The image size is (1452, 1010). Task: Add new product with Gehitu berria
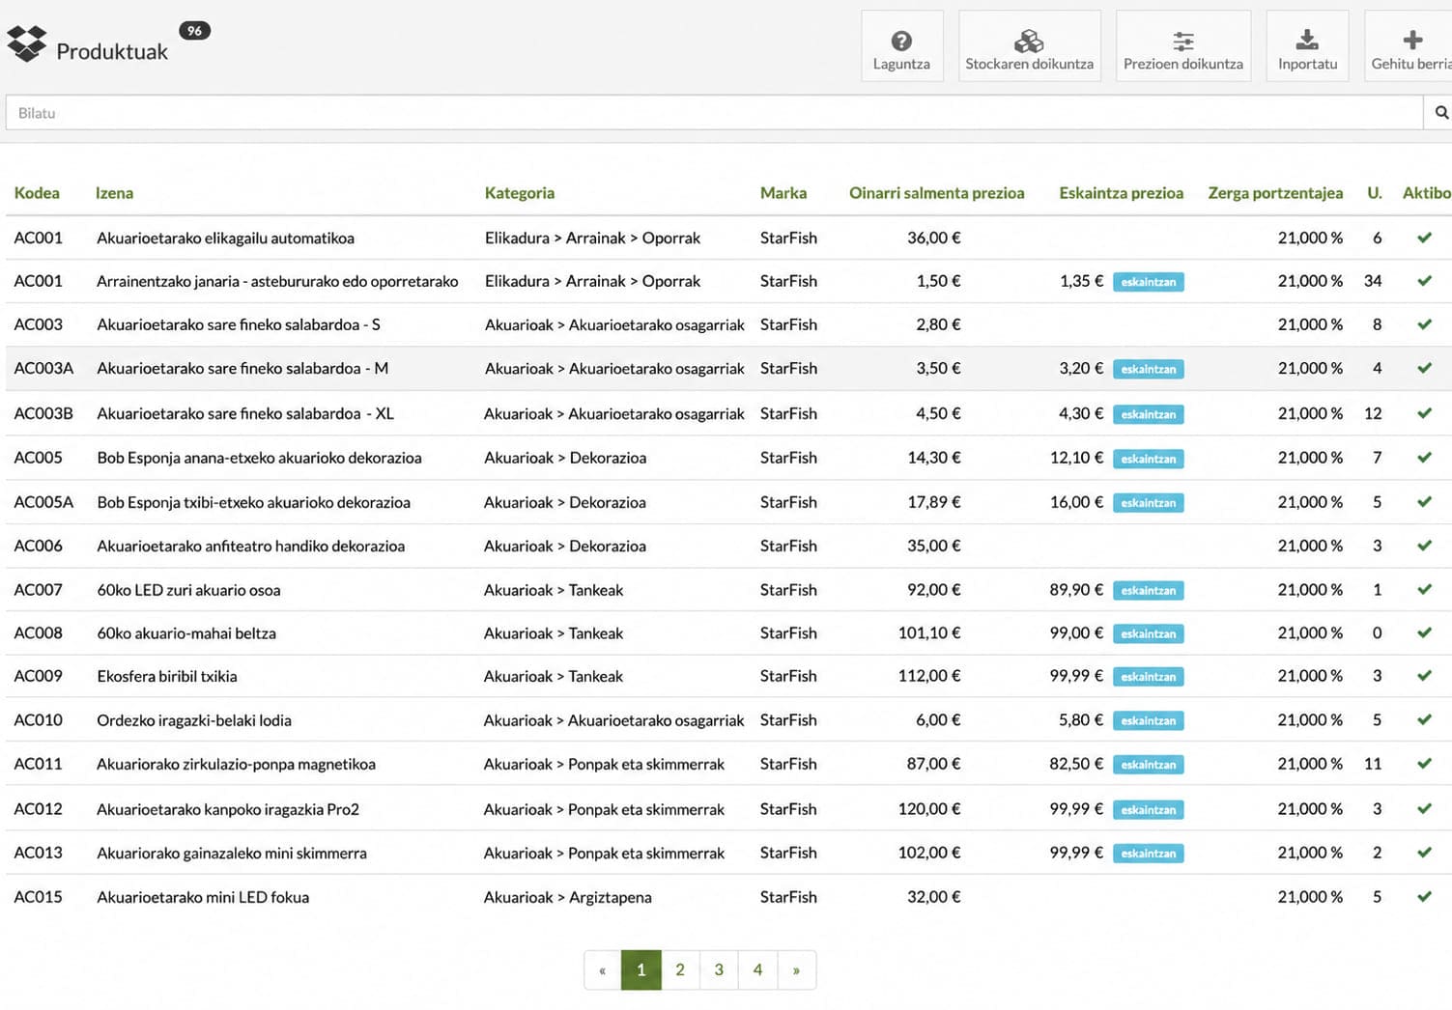coord(1409,45)
